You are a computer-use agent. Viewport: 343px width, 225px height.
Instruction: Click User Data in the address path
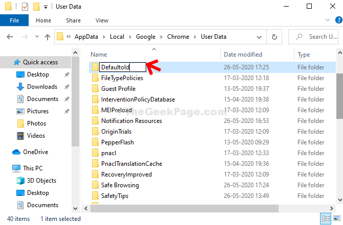(214, 37)
